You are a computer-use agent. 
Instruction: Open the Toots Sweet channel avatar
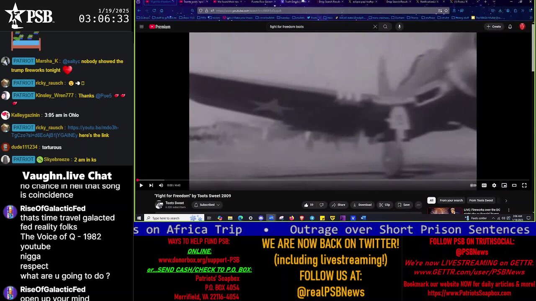[159, 205]
